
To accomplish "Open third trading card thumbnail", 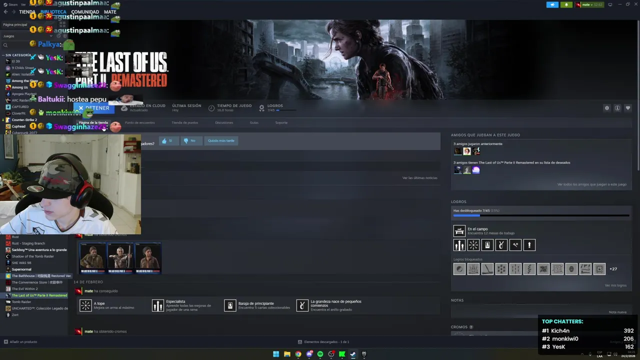I will pyautogui.click(x=148, y=258).
